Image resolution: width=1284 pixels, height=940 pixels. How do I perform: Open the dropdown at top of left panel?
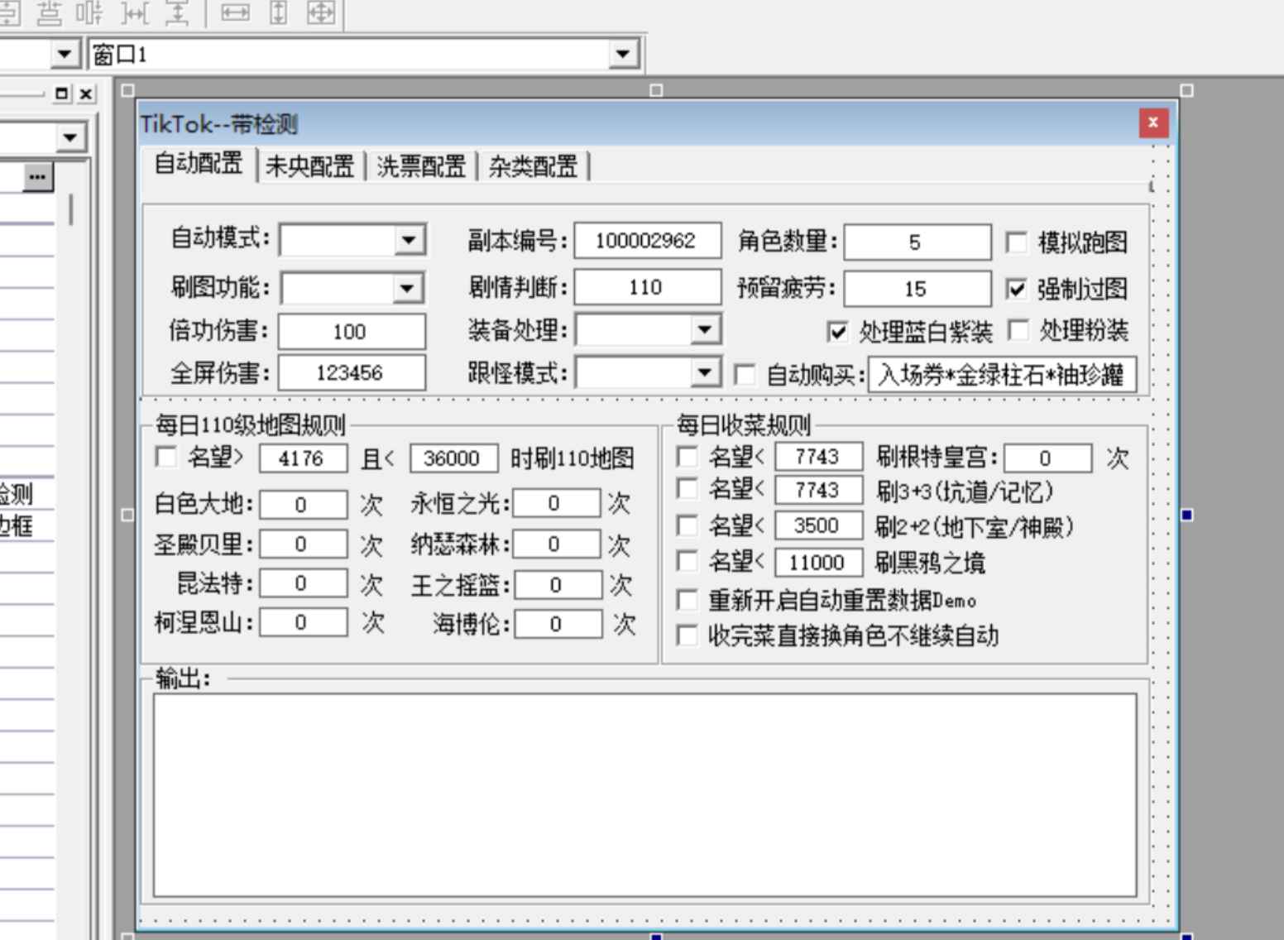coord(70,137)
